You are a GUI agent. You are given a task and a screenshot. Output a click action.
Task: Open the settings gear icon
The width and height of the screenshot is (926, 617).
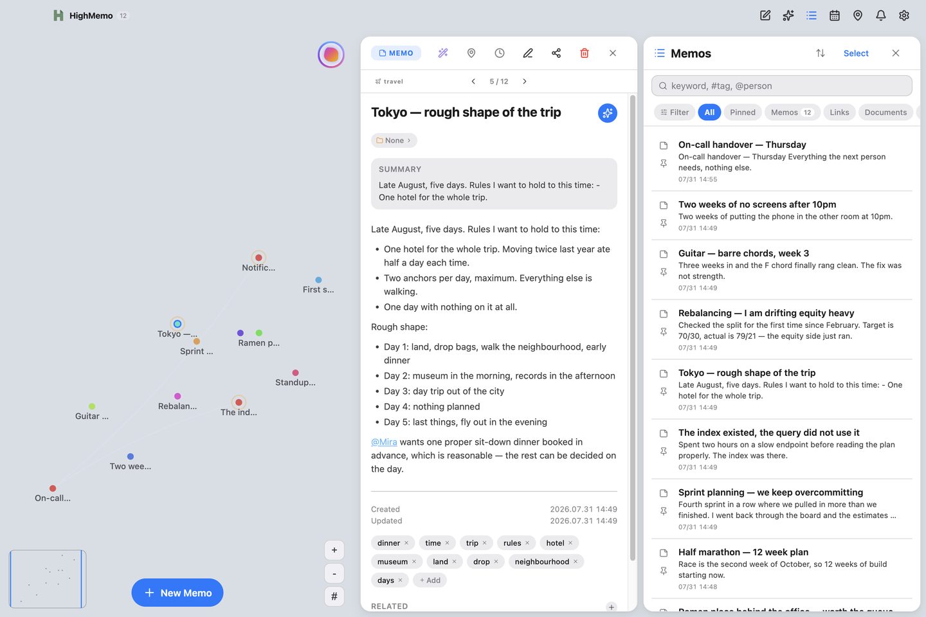coord(904,15)
